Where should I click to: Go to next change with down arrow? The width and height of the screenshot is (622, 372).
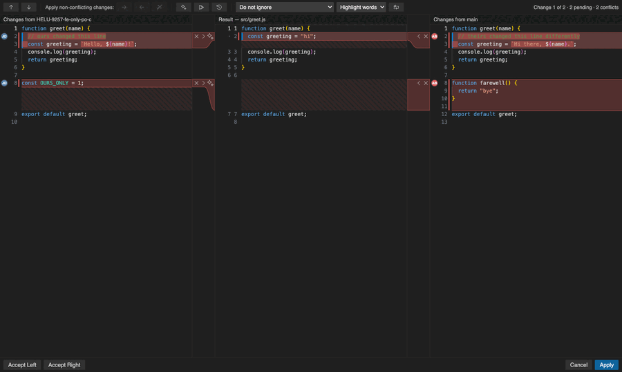pos(28,7)
